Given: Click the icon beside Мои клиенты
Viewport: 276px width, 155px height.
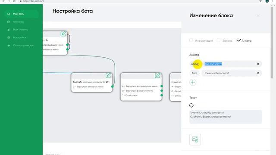Looking at the screenshot, I should pyautogui.click(x=9, y=30).
